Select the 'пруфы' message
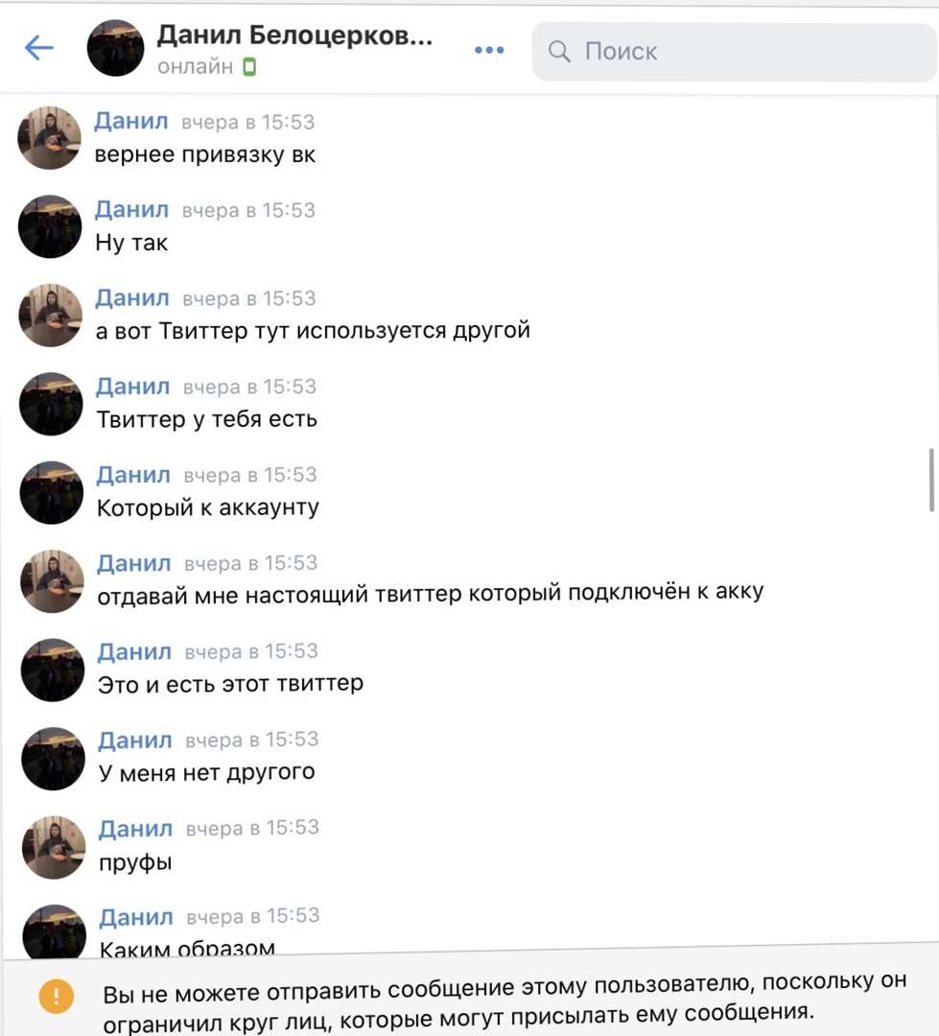This screenshot has width=939, height=1036. click(x=135, y=862)
